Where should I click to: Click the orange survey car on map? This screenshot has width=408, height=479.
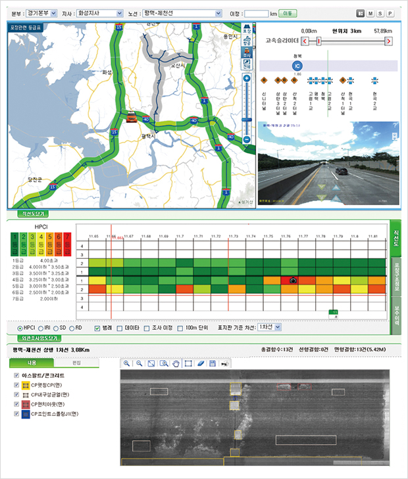coord(132,117)
